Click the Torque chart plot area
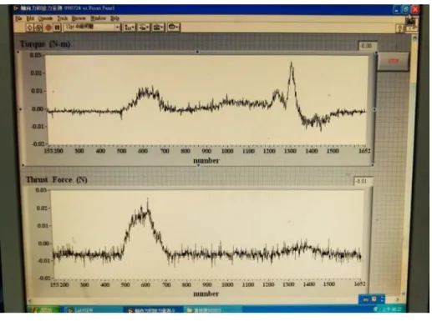 tap(207, 100)
